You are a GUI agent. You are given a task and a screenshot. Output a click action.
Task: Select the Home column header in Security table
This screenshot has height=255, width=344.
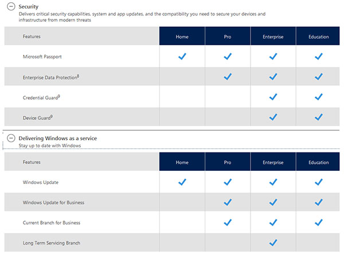[x=182, y=37]
